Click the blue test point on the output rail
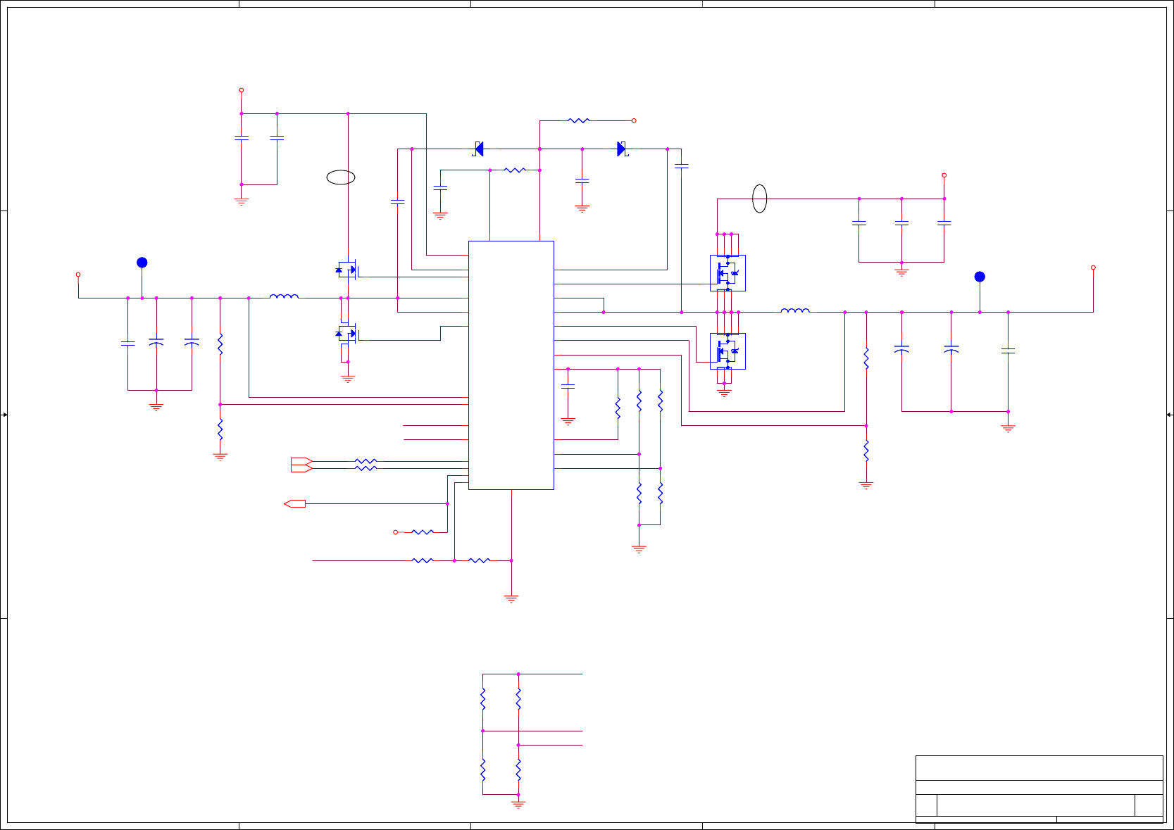The image size is (1174, 830). (x=980, y=277)
